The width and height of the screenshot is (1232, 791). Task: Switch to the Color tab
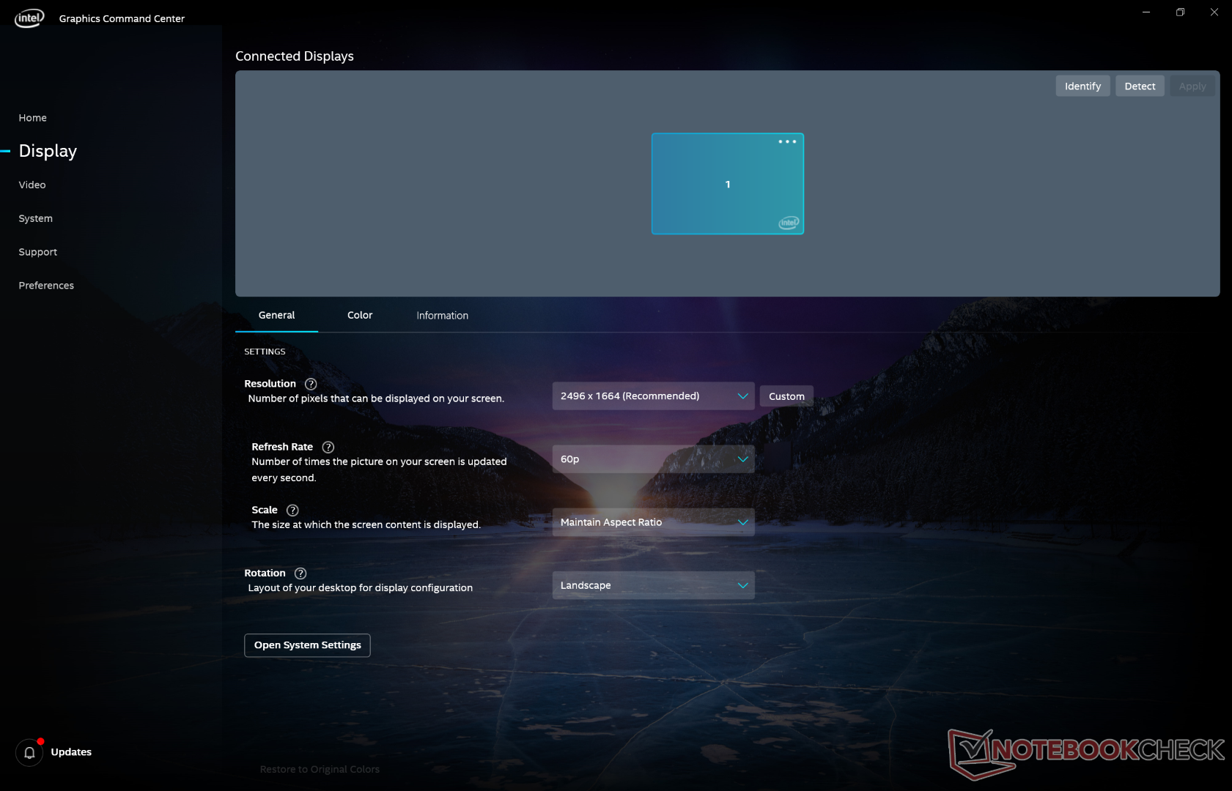coord(360,316)
